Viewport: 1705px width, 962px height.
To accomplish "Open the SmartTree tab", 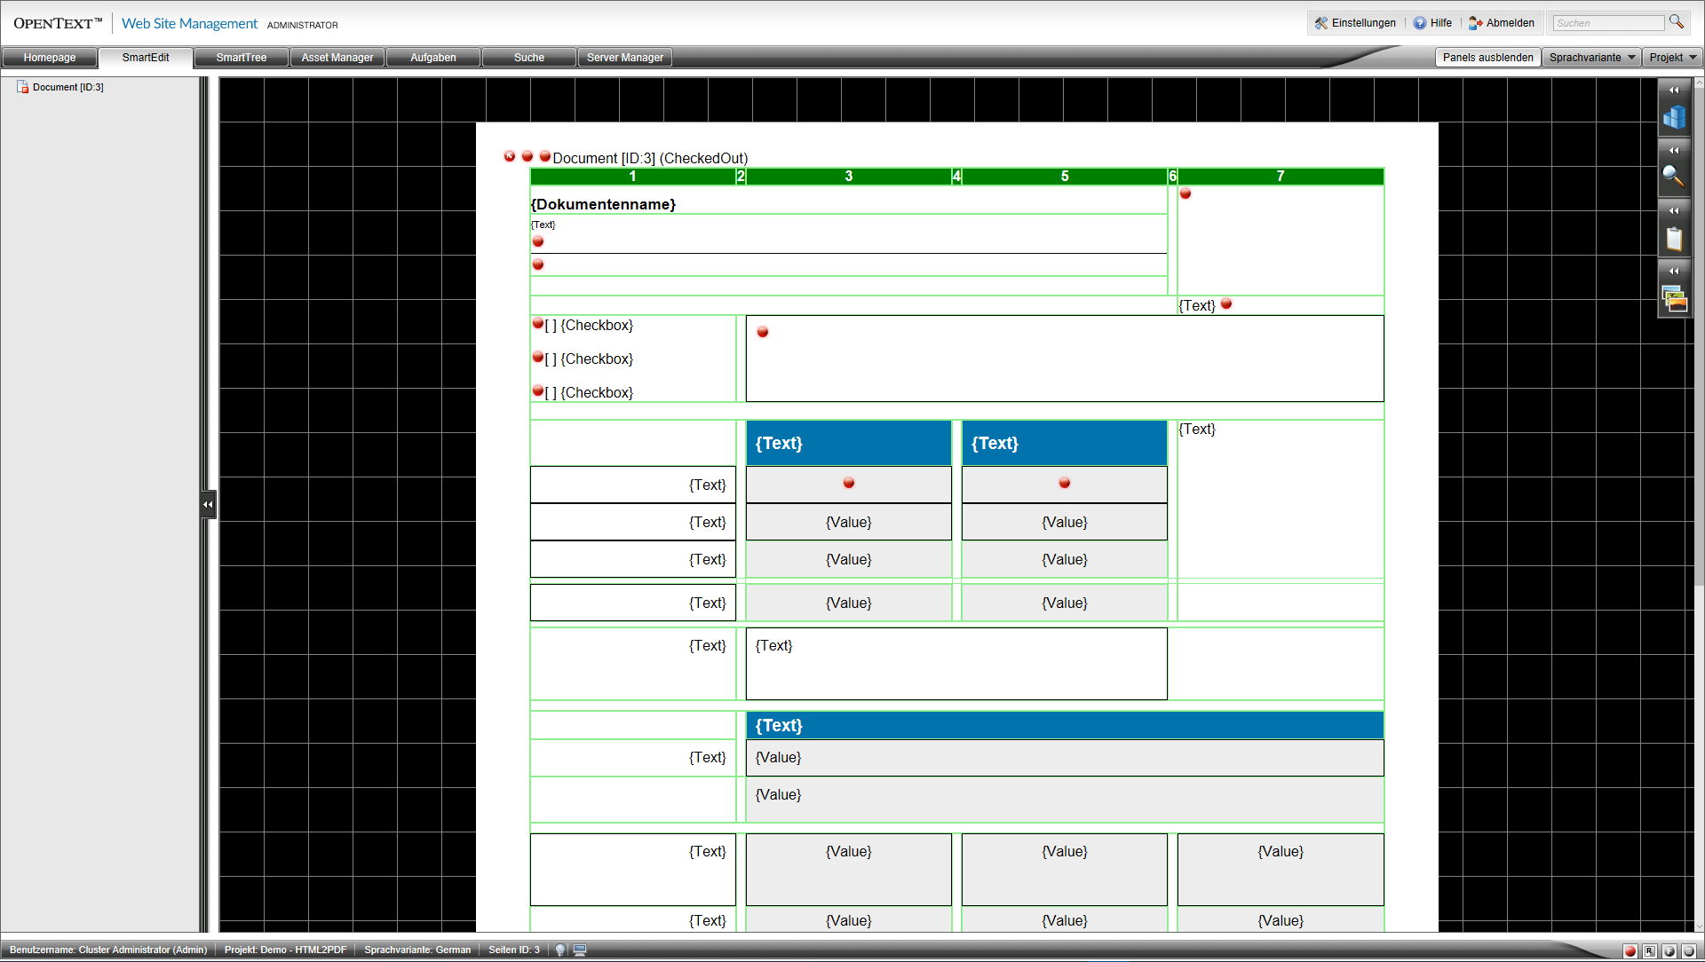I will click(x=242, y=58).
